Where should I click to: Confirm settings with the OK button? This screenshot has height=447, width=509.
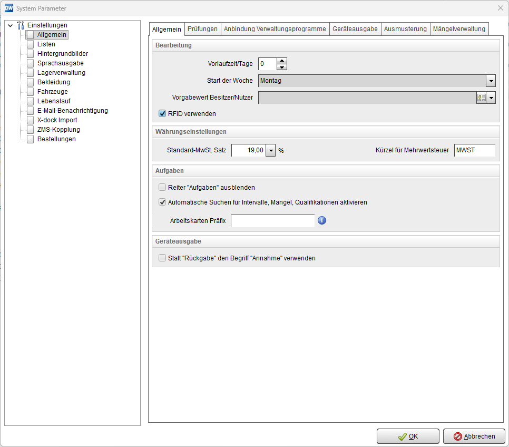408,436
